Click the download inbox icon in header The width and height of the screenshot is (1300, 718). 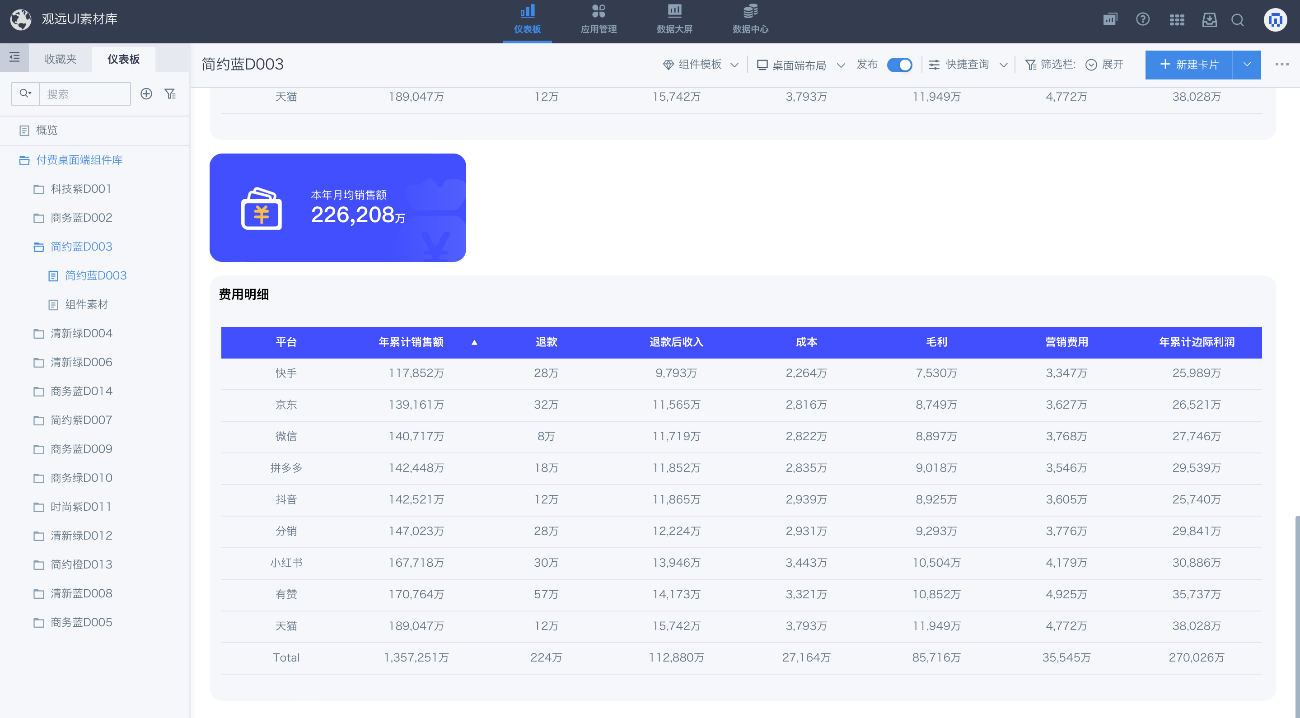(x=1209, y=20)
